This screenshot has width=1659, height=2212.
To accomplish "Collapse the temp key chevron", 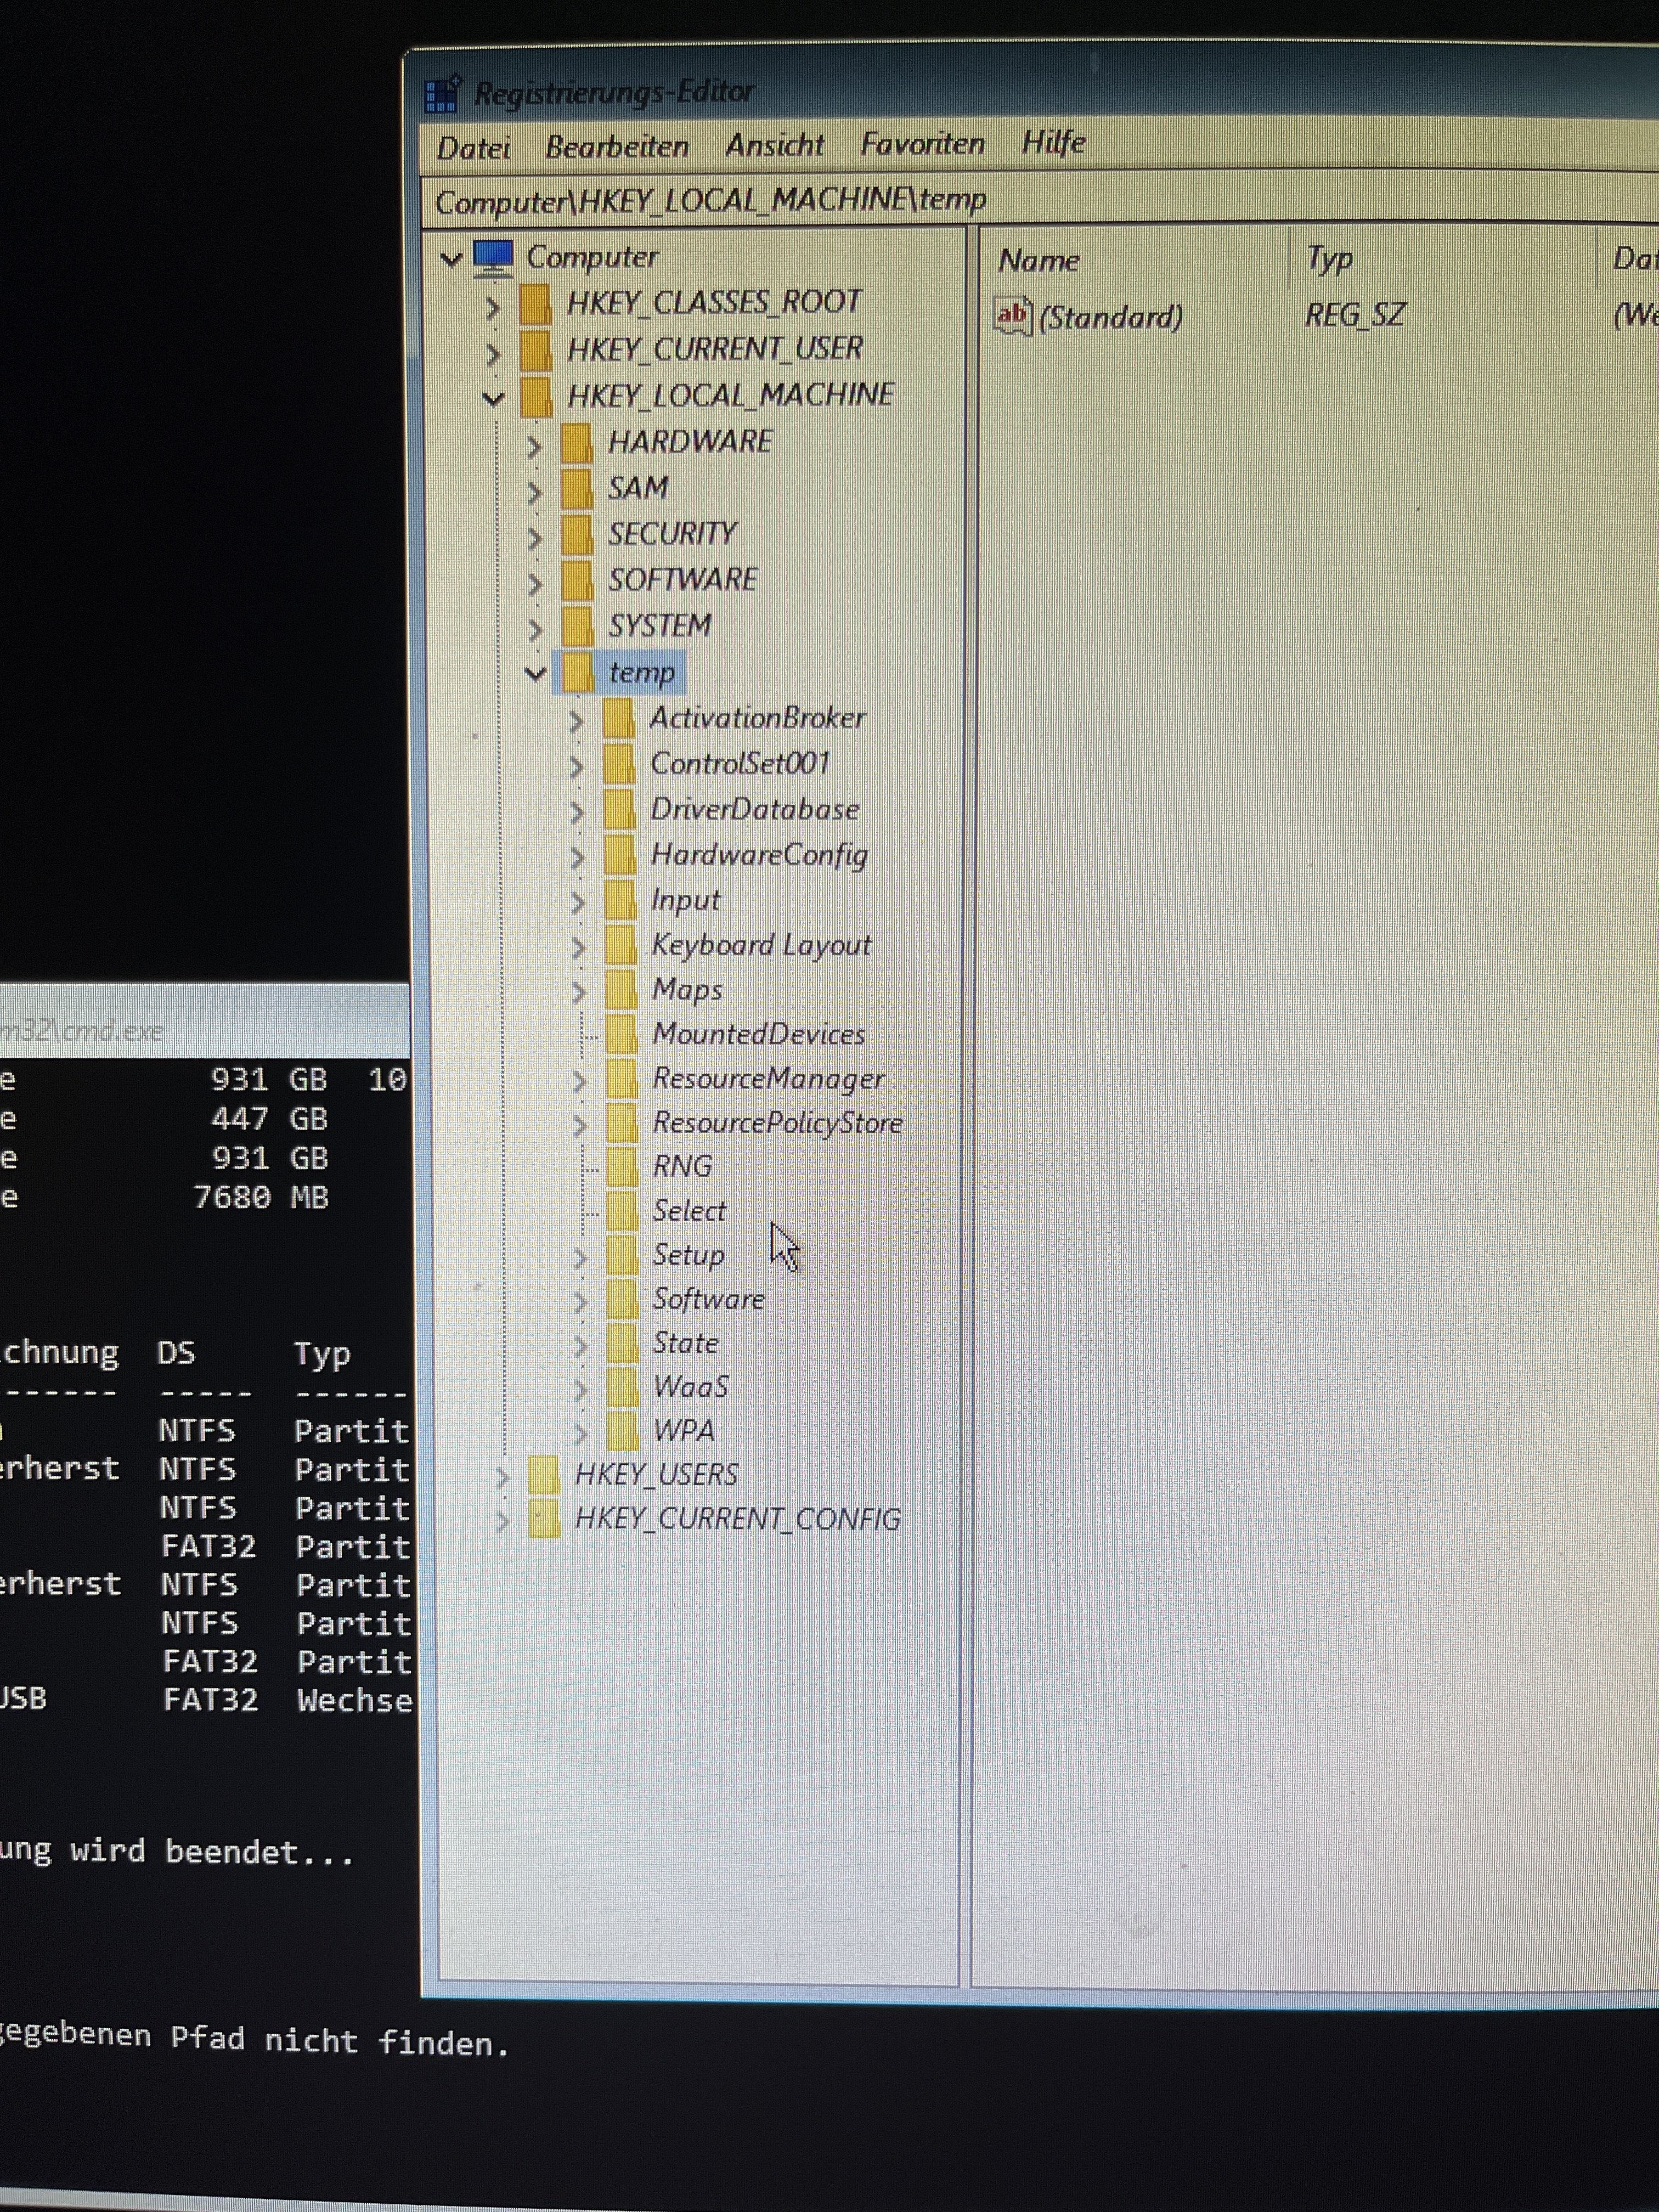I will 535,674.
